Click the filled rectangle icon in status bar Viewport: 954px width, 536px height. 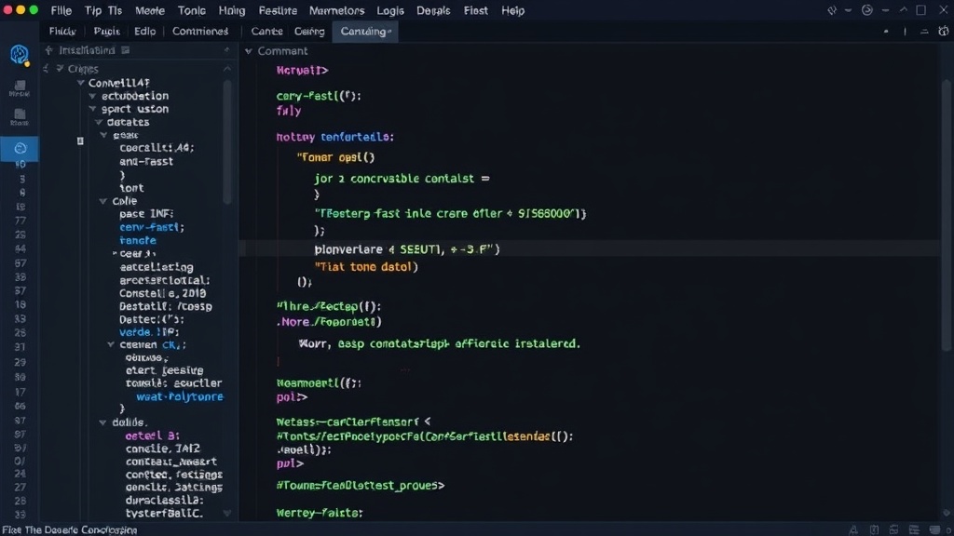click(x=934, y=530)
